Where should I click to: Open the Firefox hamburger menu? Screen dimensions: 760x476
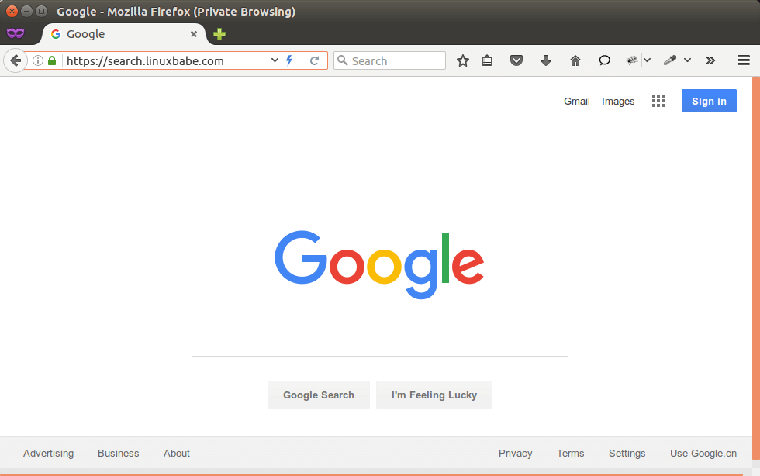(x=744, y=60)
